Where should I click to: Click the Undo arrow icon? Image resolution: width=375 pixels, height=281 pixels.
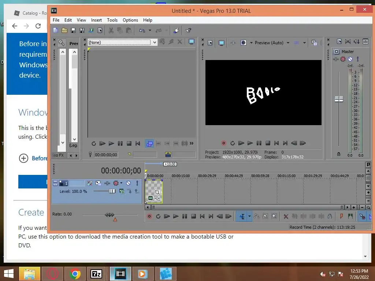click(x=142, y=30)
